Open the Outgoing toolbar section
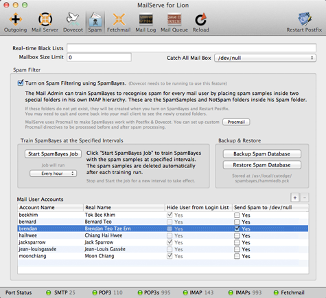Viewport: 326px width, 298px height. click(15, 22)
